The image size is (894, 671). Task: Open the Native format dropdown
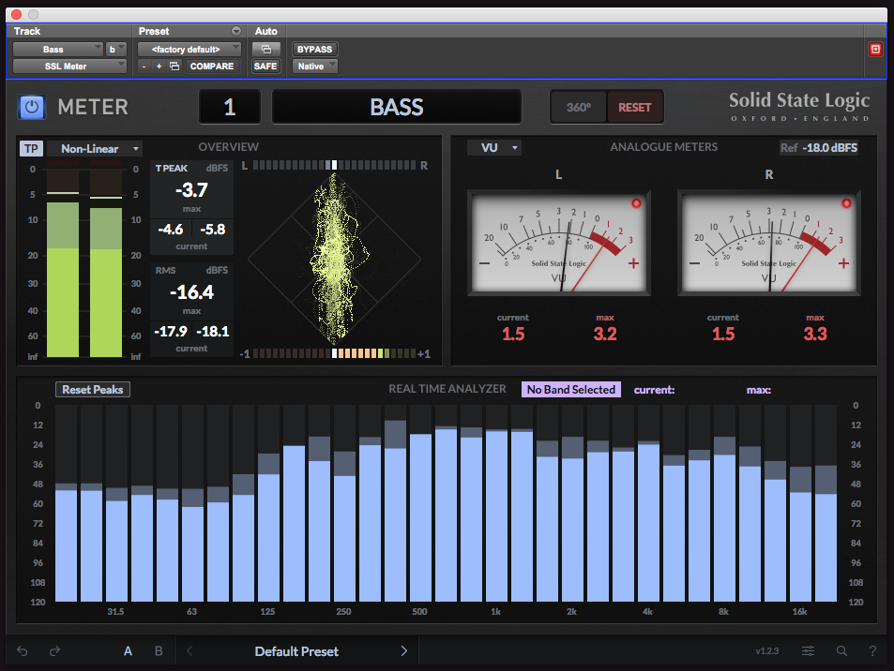pyautogui.click(x=314, y=67)
